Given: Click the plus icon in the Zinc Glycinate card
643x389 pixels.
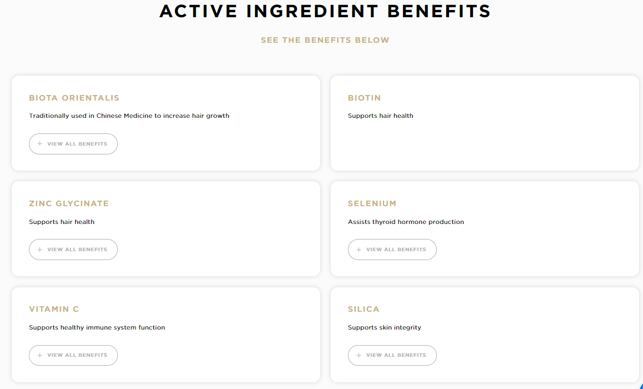Looking at the screenshot, I should (x=39, y=250).
